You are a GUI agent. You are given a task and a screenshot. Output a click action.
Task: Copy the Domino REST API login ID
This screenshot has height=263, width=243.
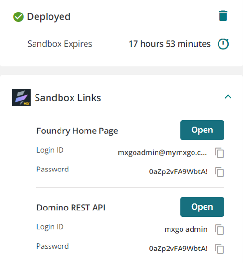pos(219,229)
